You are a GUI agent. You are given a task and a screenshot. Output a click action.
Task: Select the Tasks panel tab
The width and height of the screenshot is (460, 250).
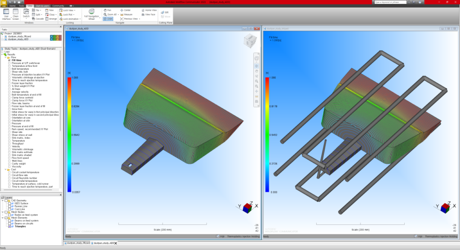4,30
